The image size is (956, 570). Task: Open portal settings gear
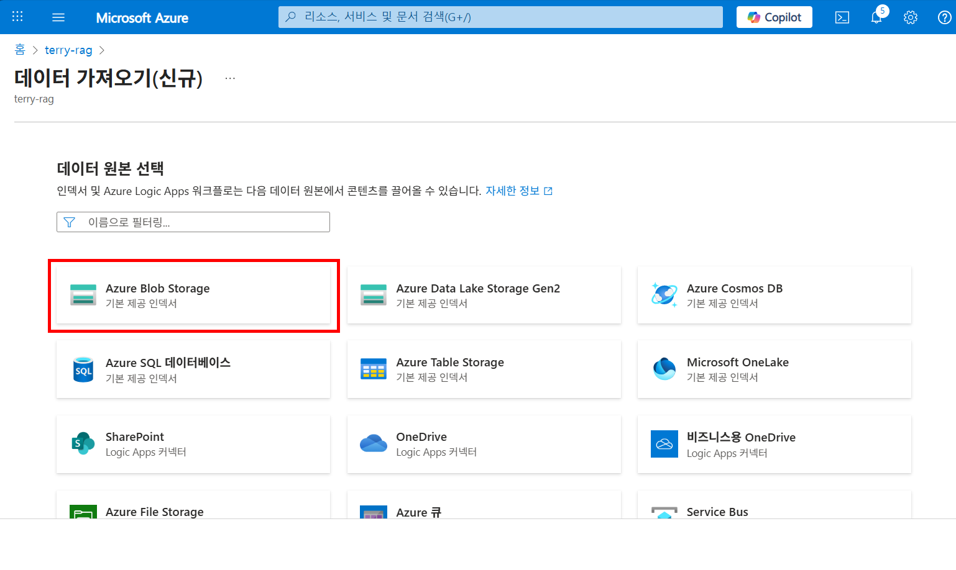click(x=911, y=17)
